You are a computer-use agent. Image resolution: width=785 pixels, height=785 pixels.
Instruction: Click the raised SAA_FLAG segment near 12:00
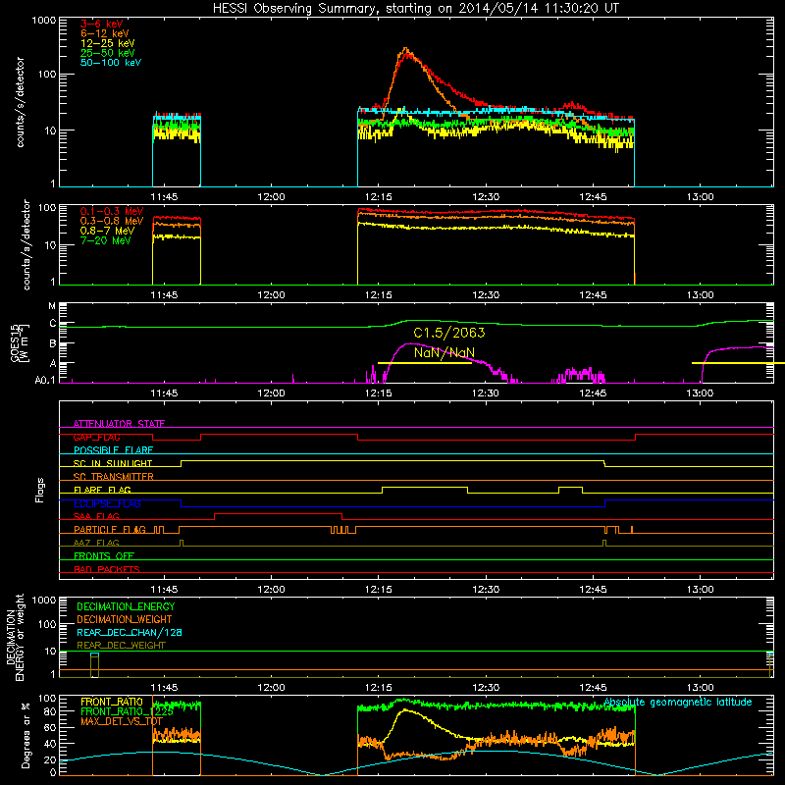click(x=278, y=513)
